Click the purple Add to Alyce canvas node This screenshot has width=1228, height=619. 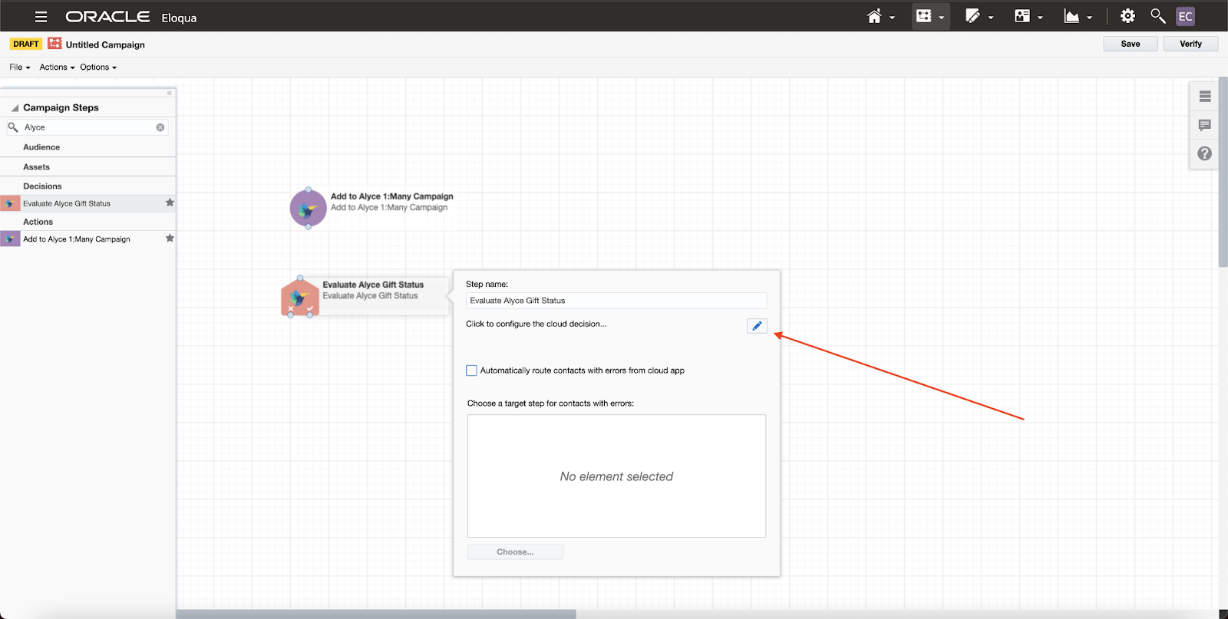click(x=309, y=209)
